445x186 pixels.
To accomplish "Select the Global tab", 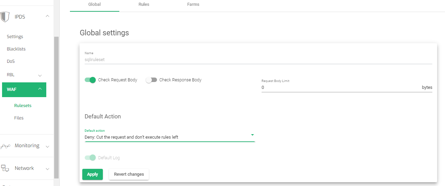I will [x=94, y=5].
